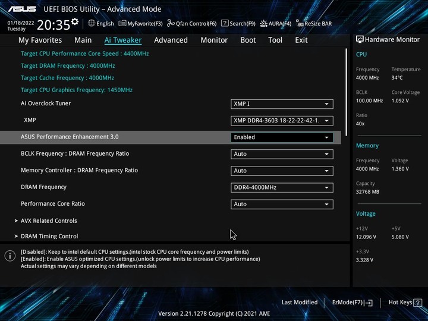This screenshot has height=321, width=428.
Task: Click the BCLK value 100.00 MHz
Action: tap(369, 100)
